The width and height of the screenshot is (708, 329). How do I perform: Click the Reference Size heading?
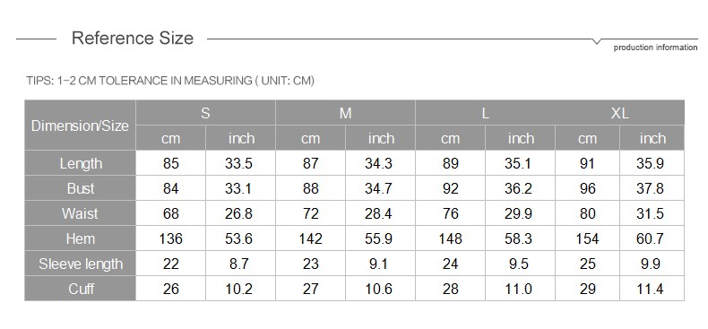[x=133, y=38]
